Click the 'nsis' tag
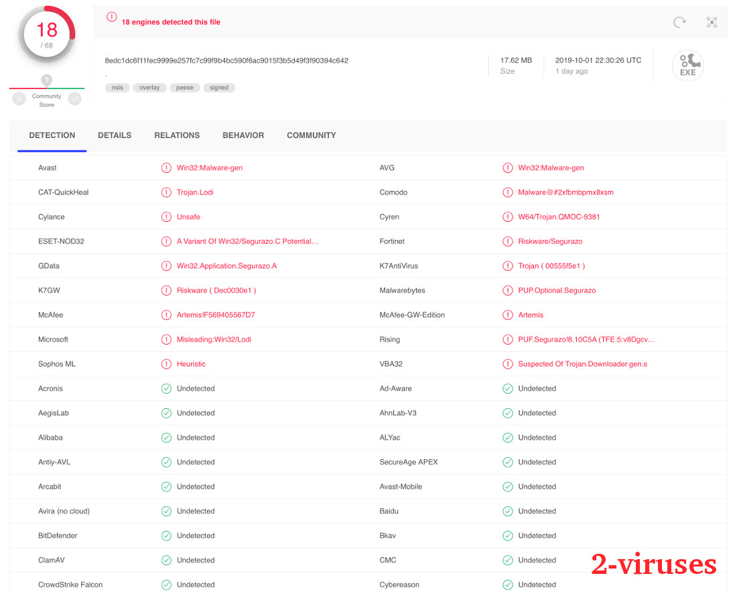The image size is (737, 592). point(117,87)
